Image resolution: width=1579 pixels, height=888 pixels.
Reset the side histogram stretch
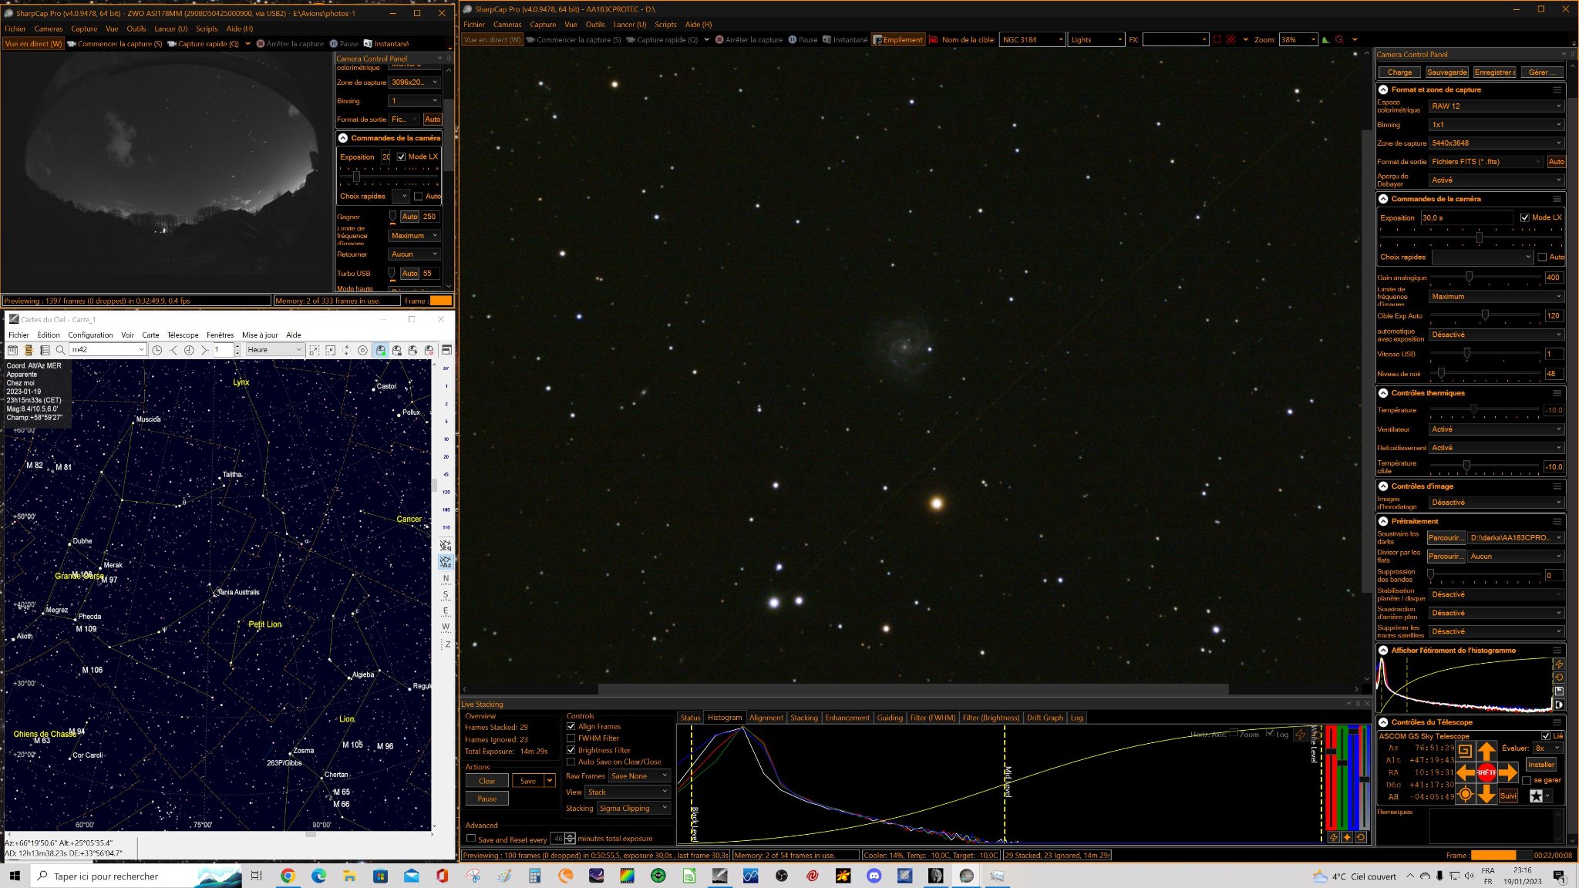(1559, 677)
